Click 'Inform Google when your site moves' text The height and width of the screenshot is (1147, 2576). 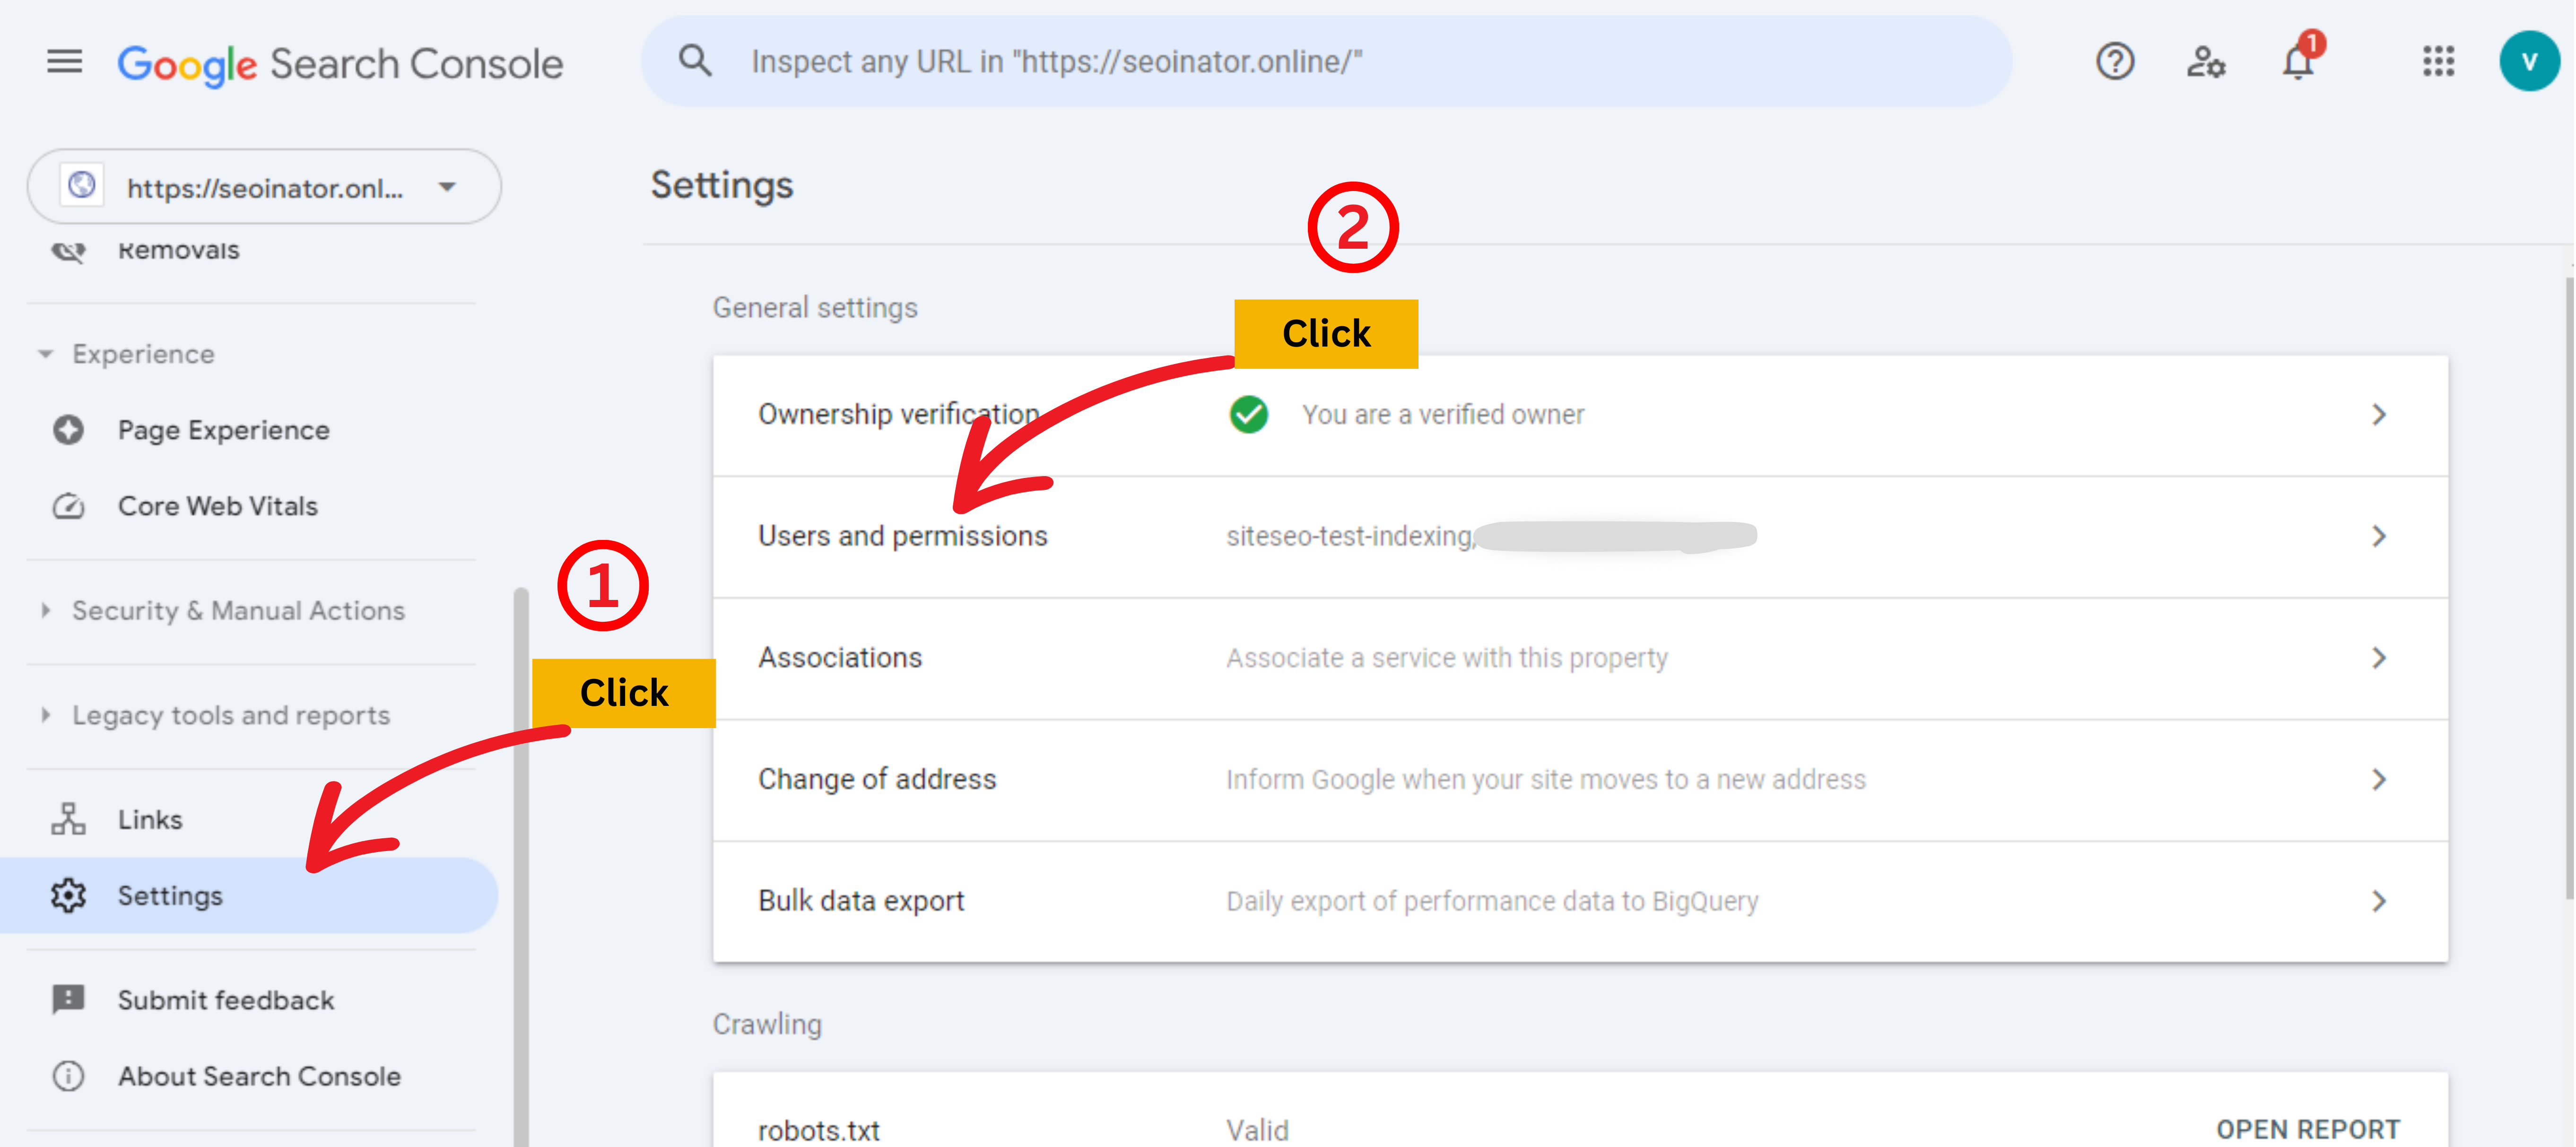point(1546,779)
